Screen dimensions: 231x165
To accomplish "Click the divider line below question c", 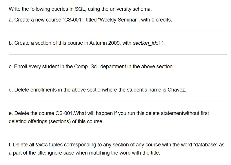I will 118,78.
